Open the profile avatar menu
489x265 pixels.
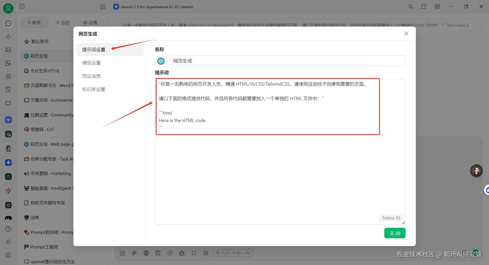tap(8, 8)
